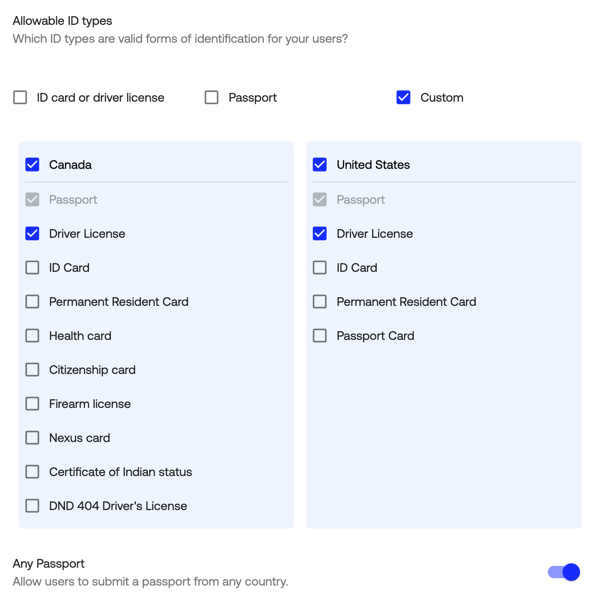
Task: Select Permanent Resident Card for Canada
Action: [32, 302]
